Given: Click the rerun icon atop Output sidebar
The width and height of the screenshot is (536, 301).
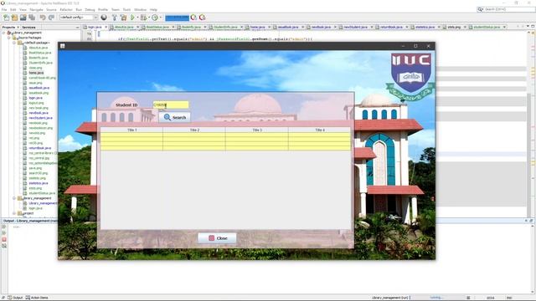Looking at the screenshot, I should pos(4,227).
